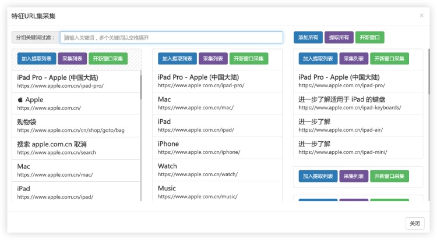Click 加入提取列表 in the first column
Screen dimensions: 437x240
click(x=36, y=59)
